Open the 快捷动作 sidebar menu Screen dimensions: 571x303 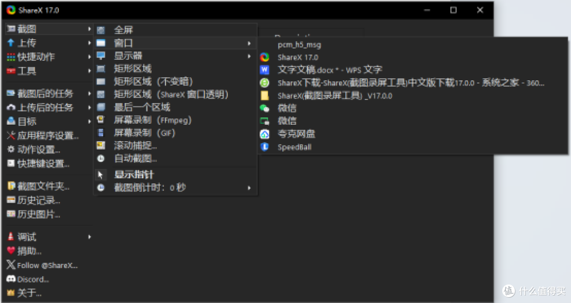(49, 57)
